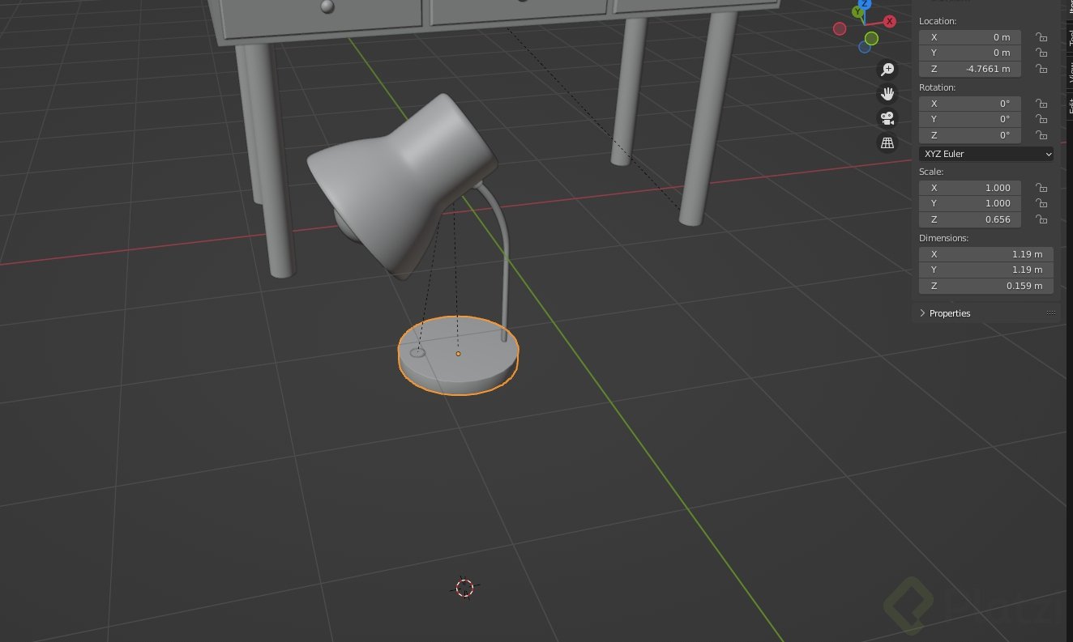The width and height of the screenshot is (1073, 642).
Task: Click the small button on the lamp base
Action: [x=418, y=352]
